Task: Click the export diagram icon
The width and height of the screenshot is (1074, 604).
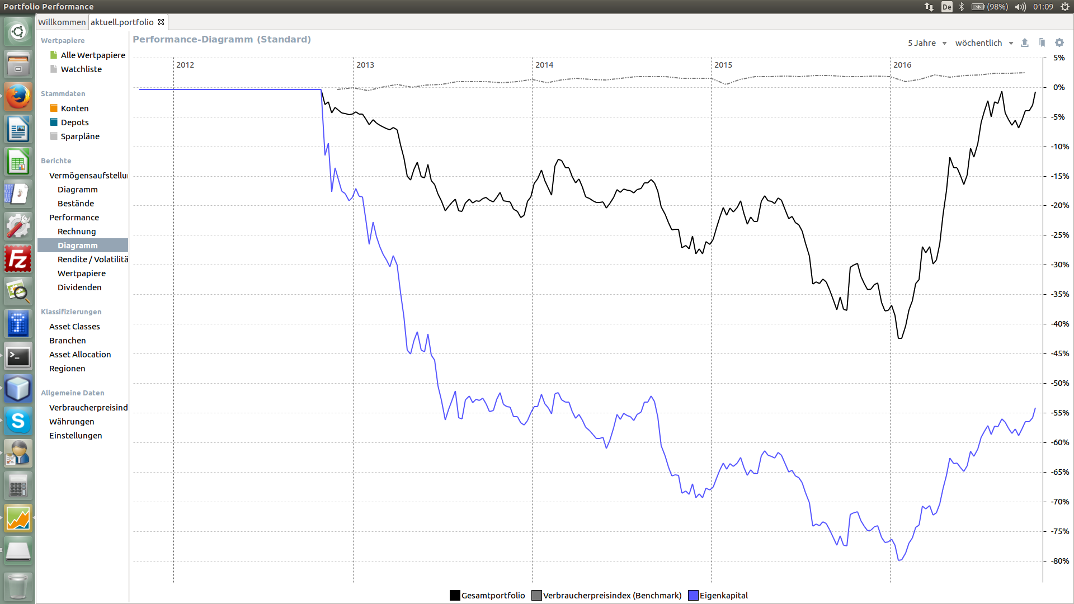Action: 1025,43
